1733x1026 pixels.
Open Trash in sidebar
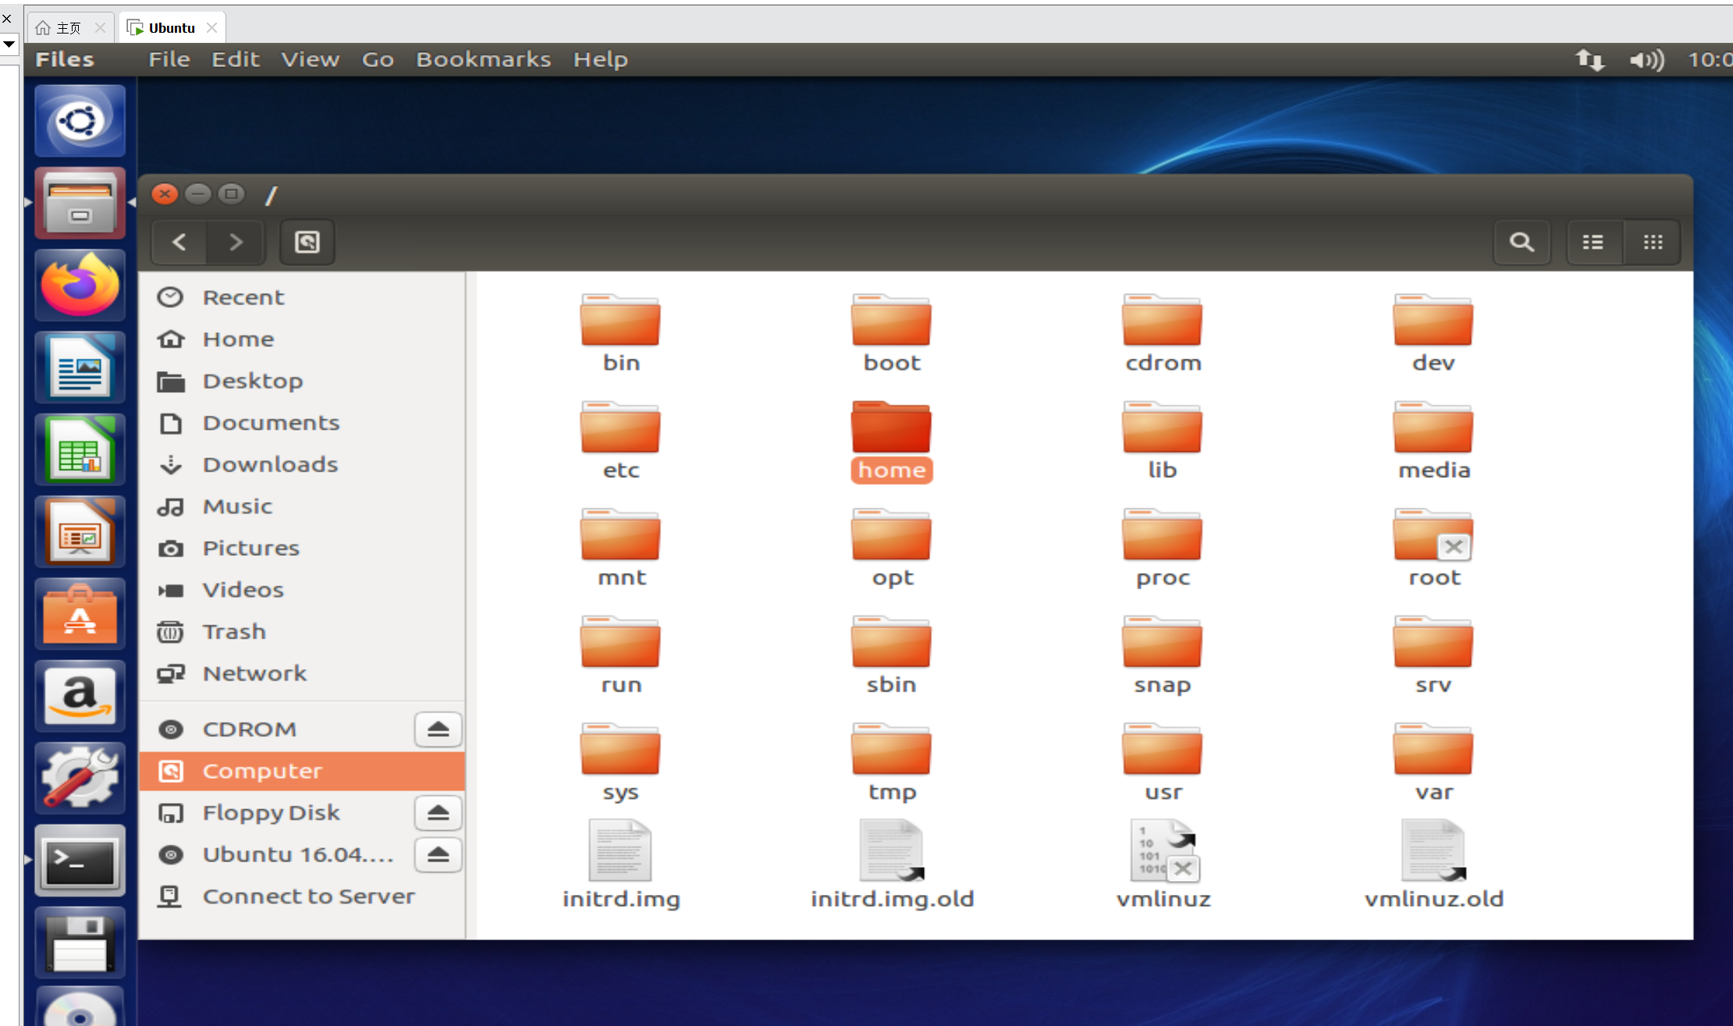[234, 632]
